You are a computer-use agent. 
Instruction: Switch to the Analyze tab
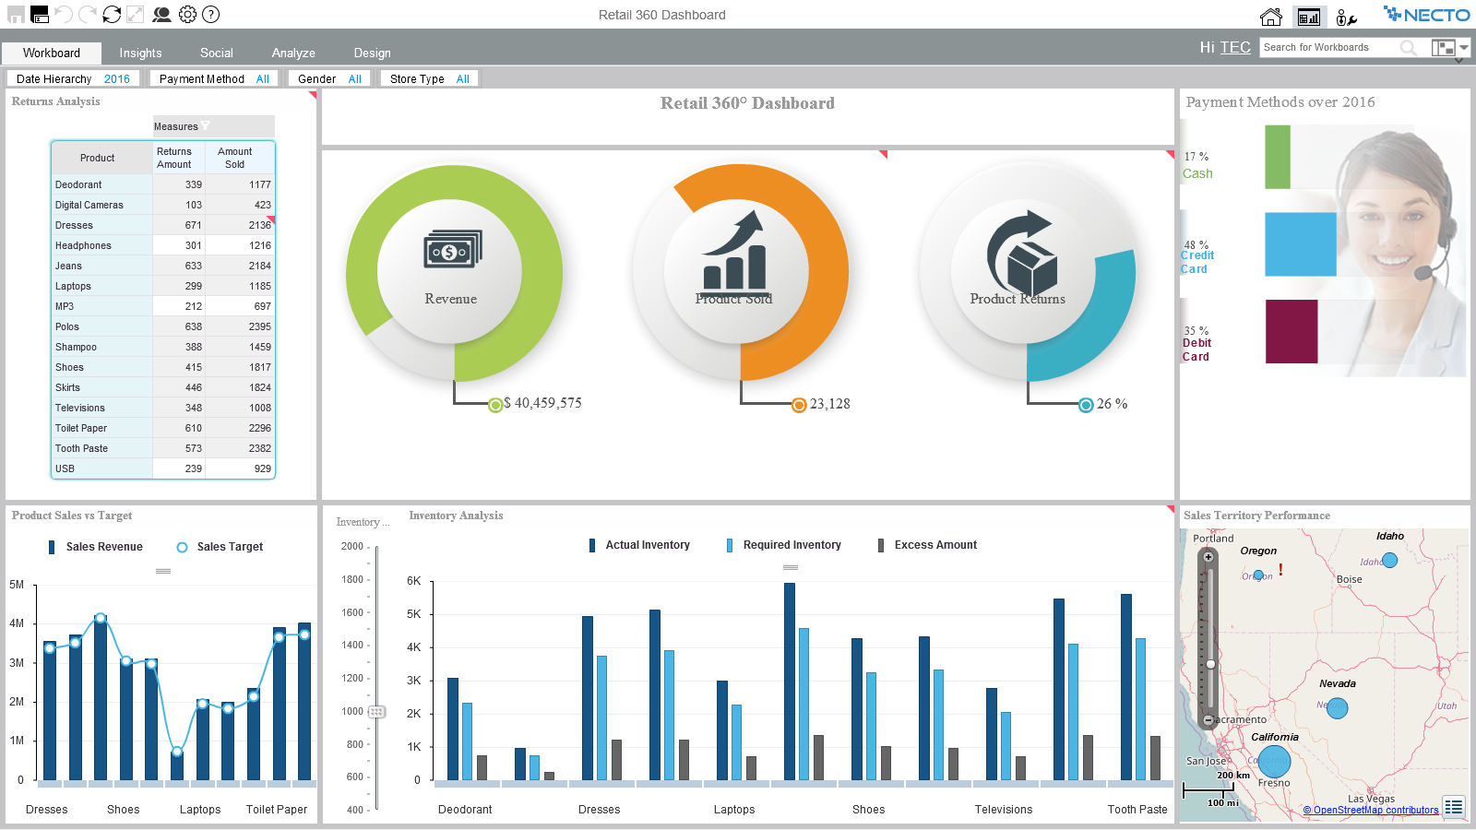293,53
